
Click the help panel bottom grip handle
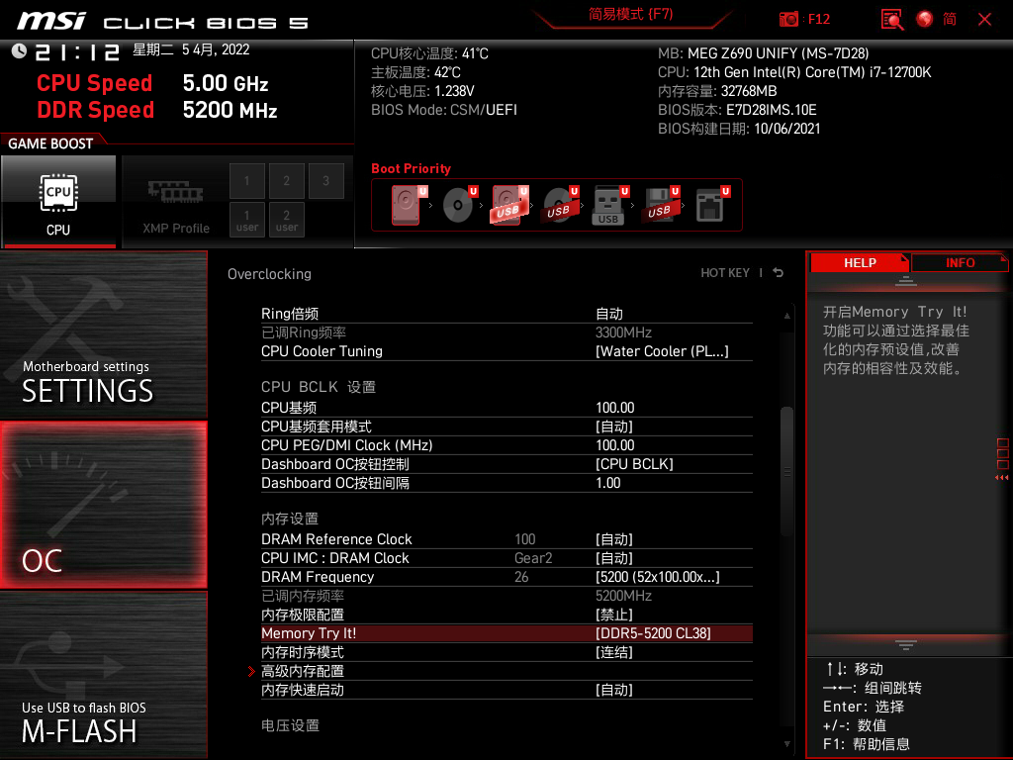(x=906, y=645)
